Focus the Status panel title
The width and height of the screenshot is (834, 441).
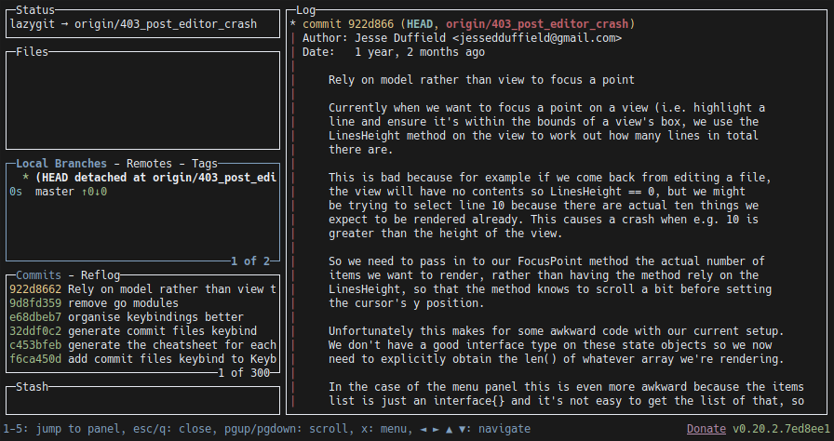(x=35, y=10)
